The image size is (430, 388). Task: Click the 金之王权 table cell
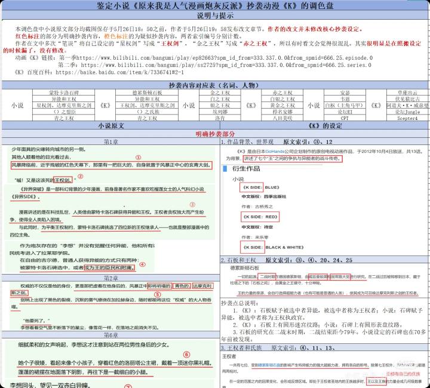[220, 93]
